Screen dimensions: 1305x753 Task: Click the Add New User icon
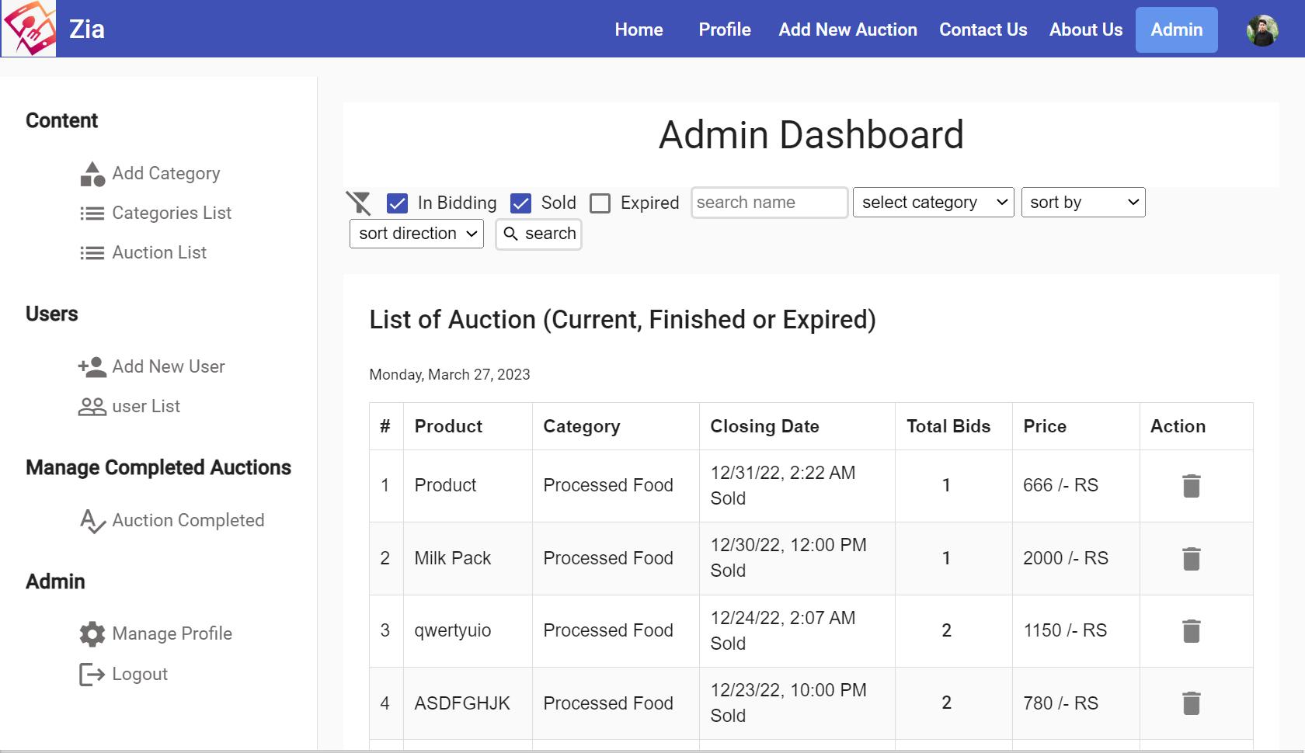92,367
